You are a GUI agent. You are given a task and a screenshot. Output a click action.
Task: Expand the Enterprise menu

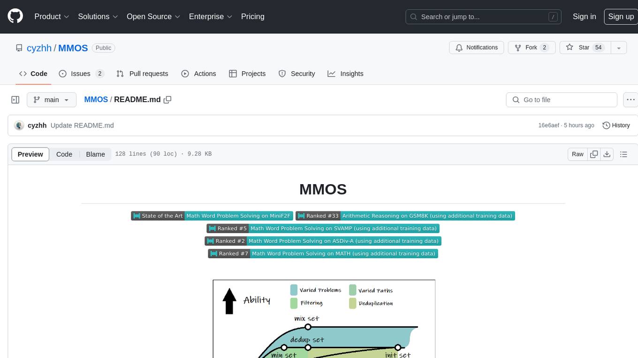[211, 16]
